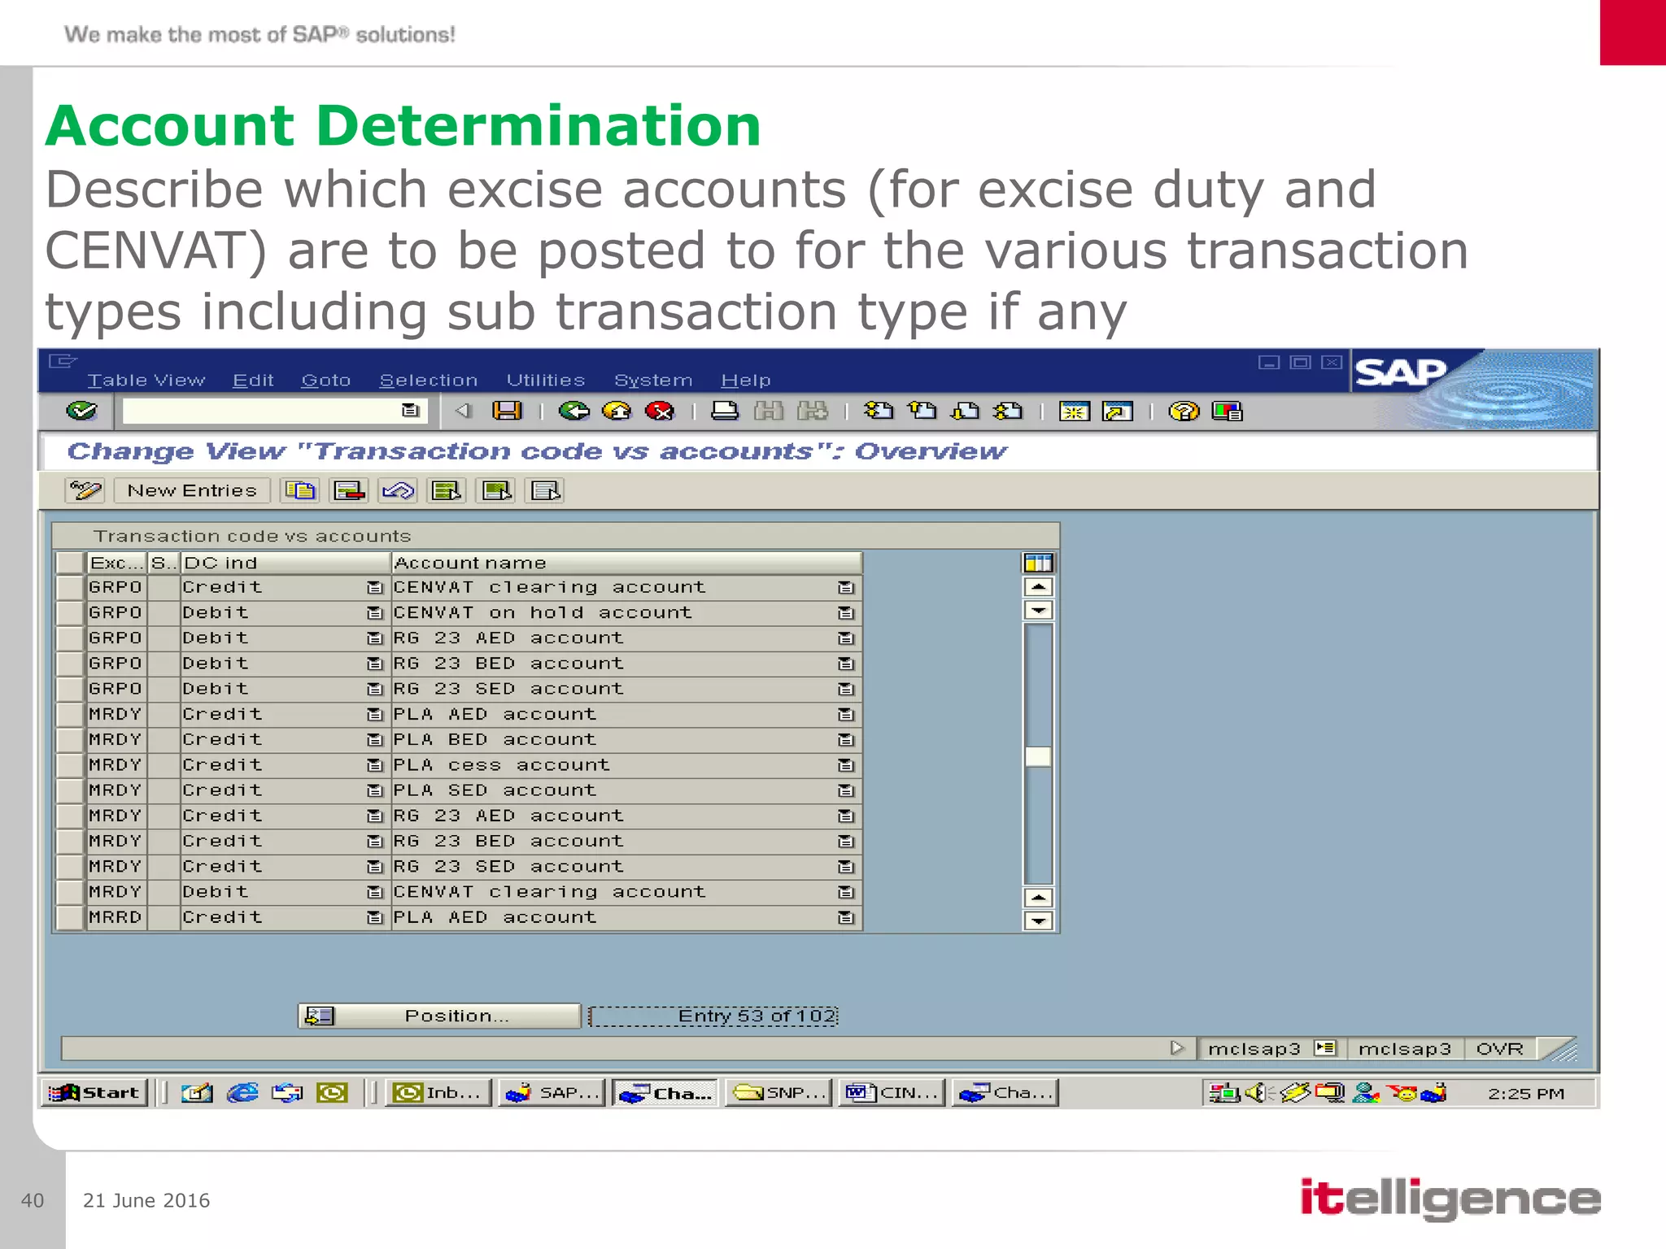Click the table vertical scrollbar thumb
1666x1249 pixels.
1038,756
